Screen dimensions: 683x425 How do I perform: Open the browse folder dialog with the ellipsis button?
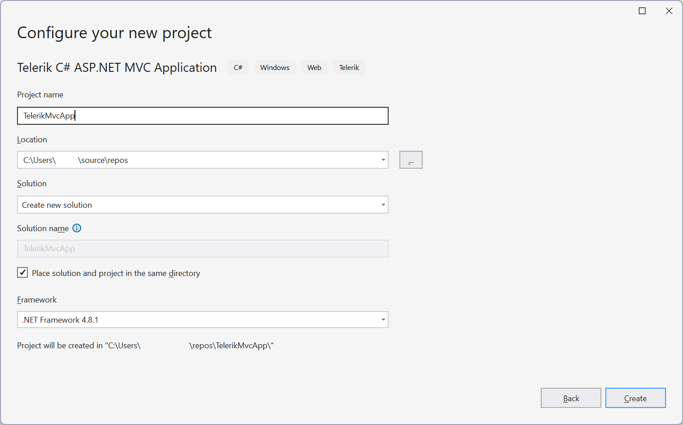pos(411,160)
